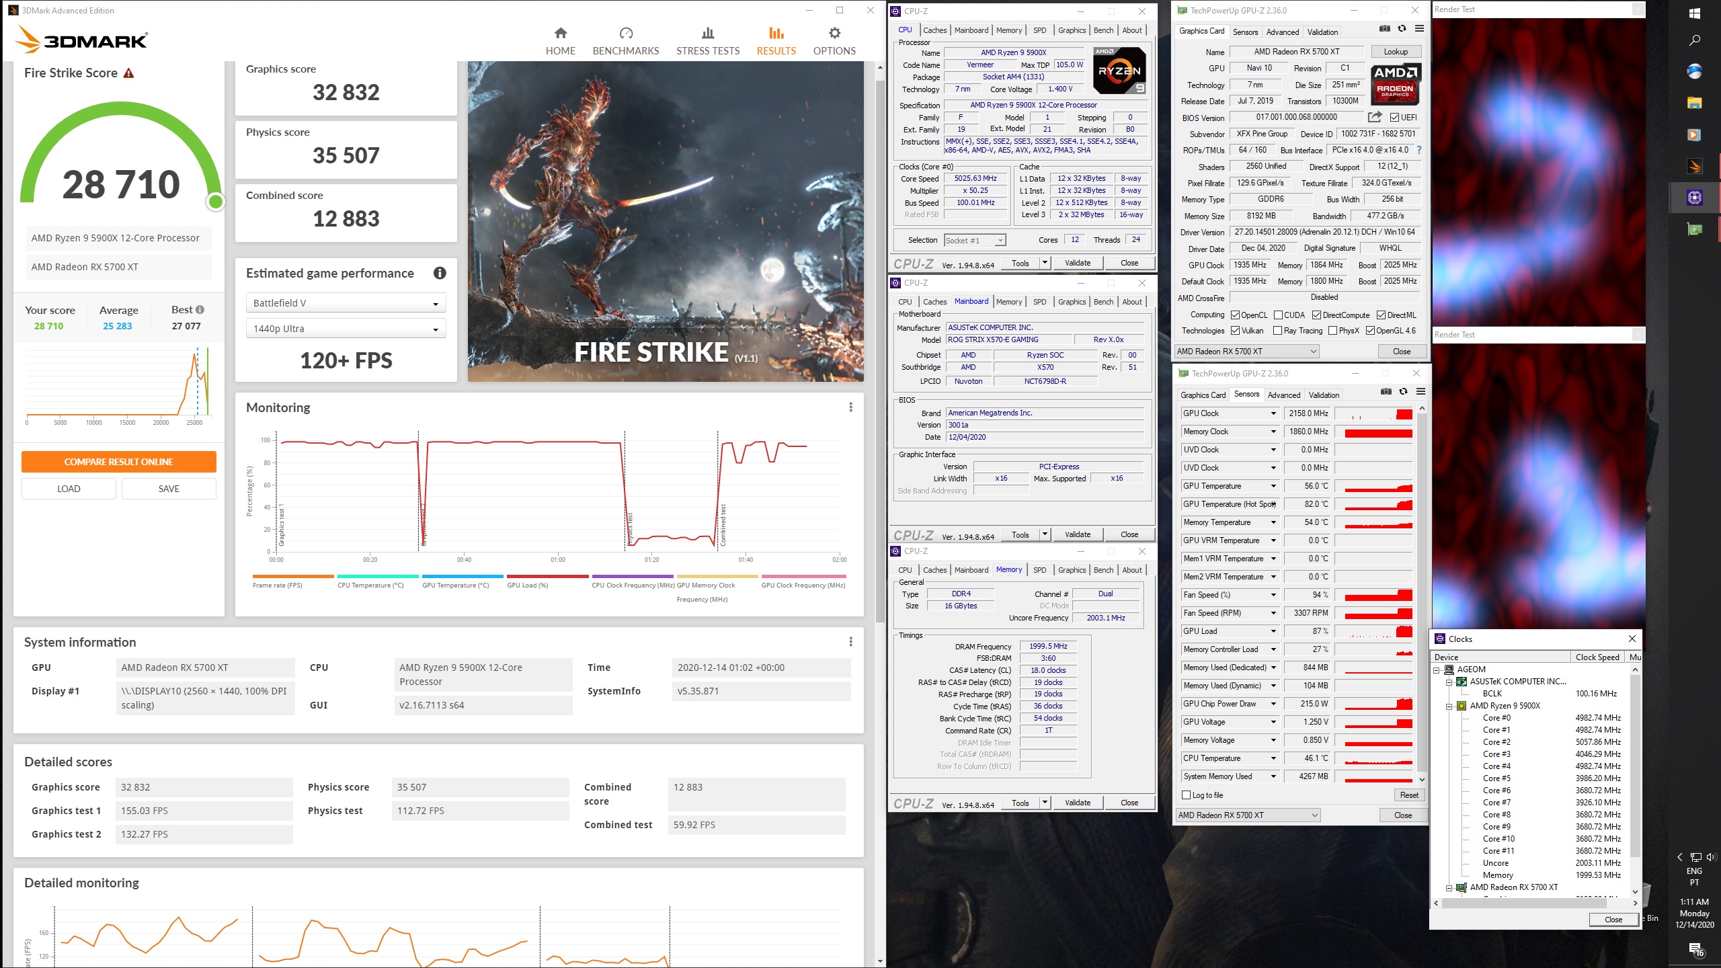Toggle the CUDA checkbox in GPU-Z

coord(1278,315)
